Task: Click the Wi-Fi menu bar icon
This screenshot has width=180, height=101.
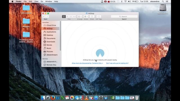Action: point(125,1)
